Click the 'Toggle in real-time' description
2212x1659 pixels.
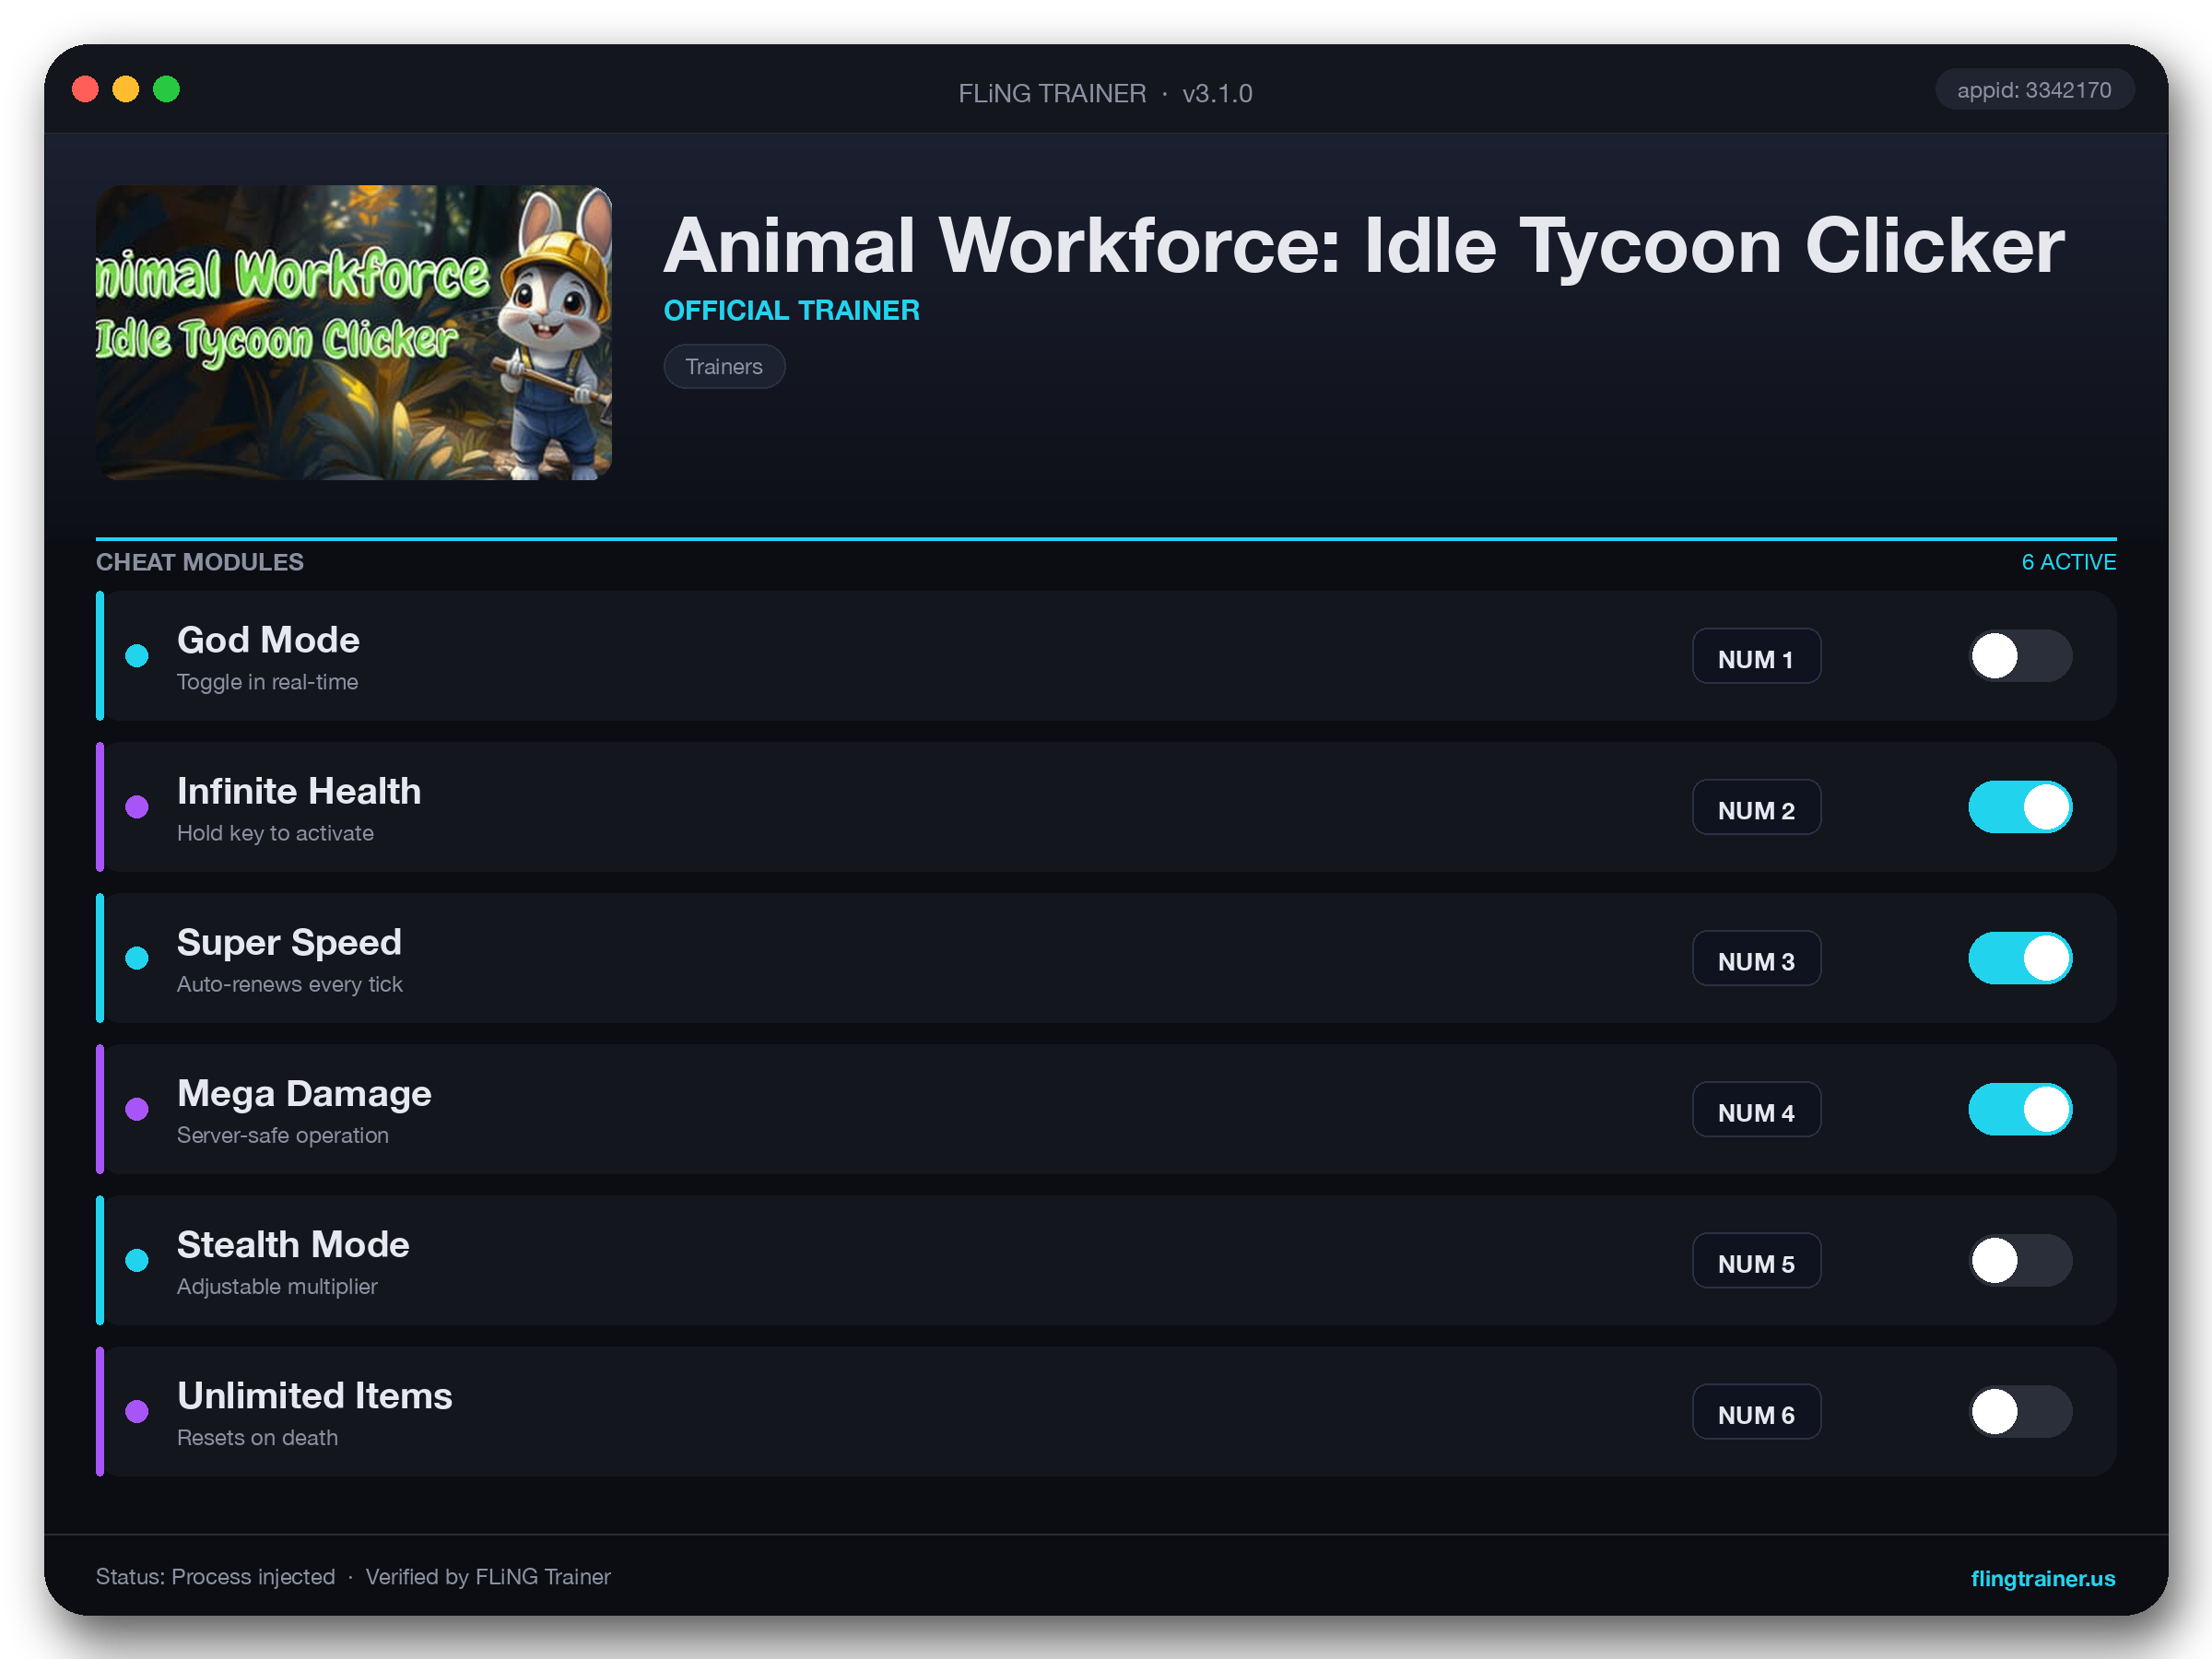pos(267,682)
